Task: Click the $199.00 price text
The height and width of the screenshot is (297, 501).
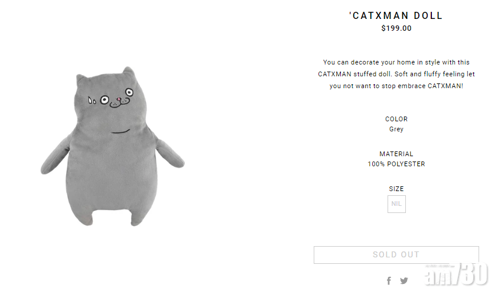Action: [396, 28]
